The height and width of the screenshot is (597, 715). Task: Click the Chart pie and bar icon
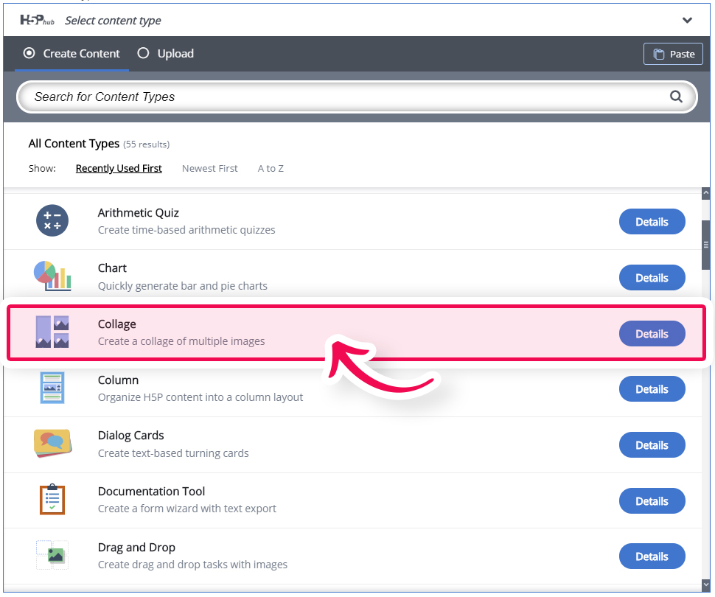pyautogui.click(x=52, y=276)
